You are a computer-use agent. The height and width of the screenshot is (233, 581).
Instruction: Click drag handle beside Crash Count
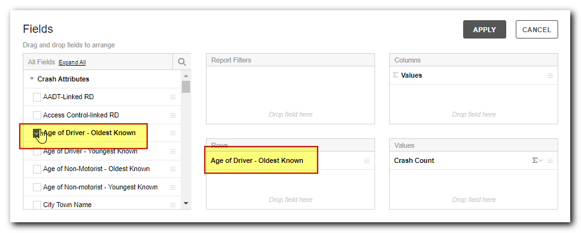550,160
